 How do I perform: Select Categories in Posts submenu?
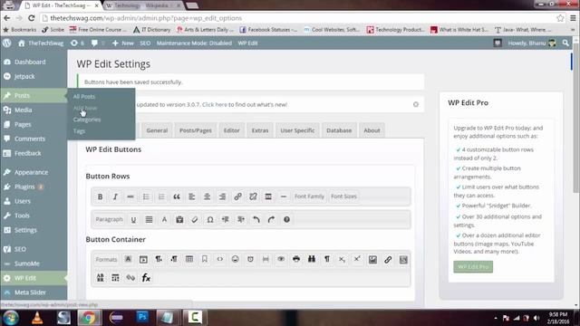[87, 120]
